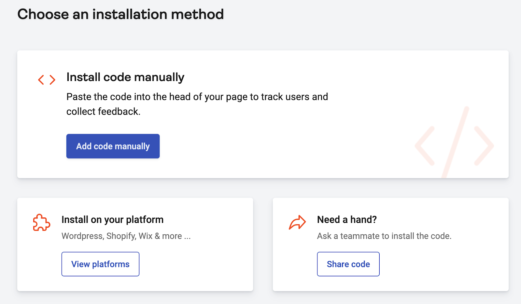Click the Ask a teammate description text
Viewport: 521px width, 304px height.
[x=384, y=236]
